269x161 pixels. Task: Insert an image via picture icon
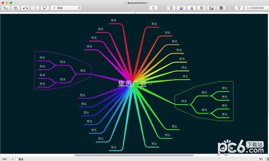211,8
